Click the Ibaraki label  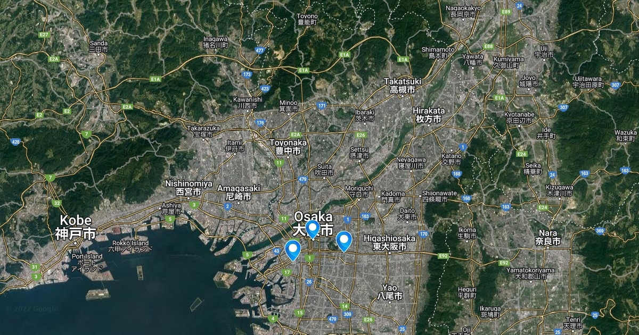pyautogui.click(x=365, y=115)
